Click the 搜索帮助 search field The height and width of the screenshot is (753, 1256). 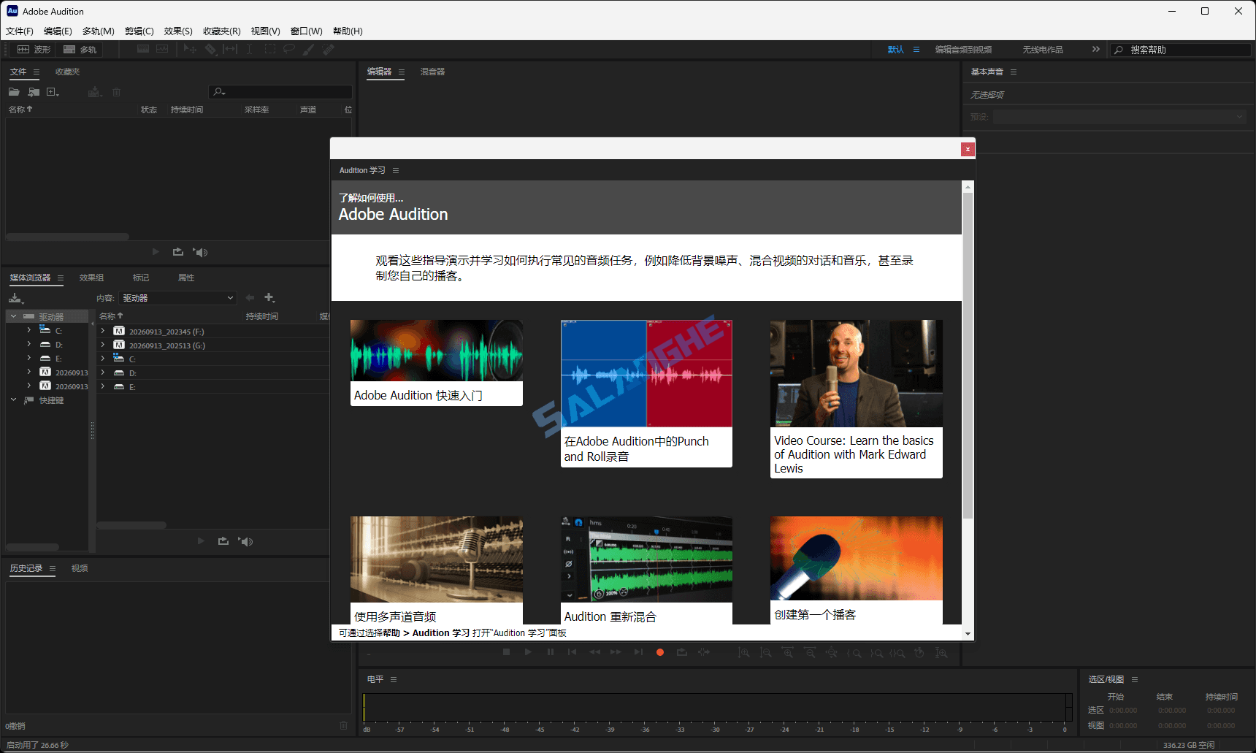pos(1181,50)
